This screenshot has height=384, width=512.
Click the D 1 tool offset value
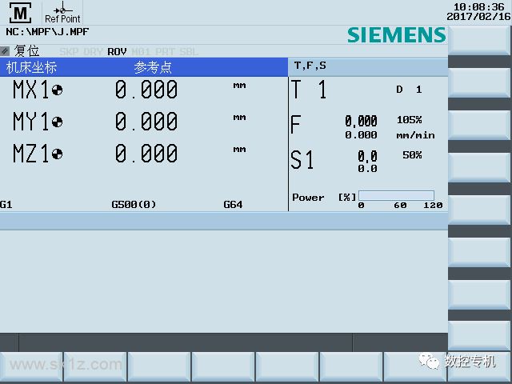(x=409, y=90)
